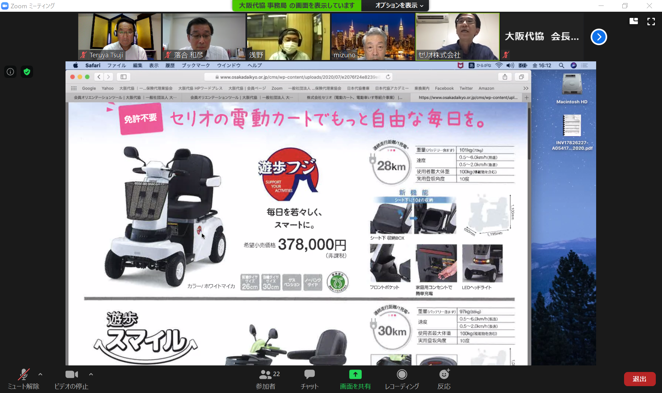Expand bookmarks overflow chevron
The height and width of the screenshot is (393, 662).
[526, 88]
